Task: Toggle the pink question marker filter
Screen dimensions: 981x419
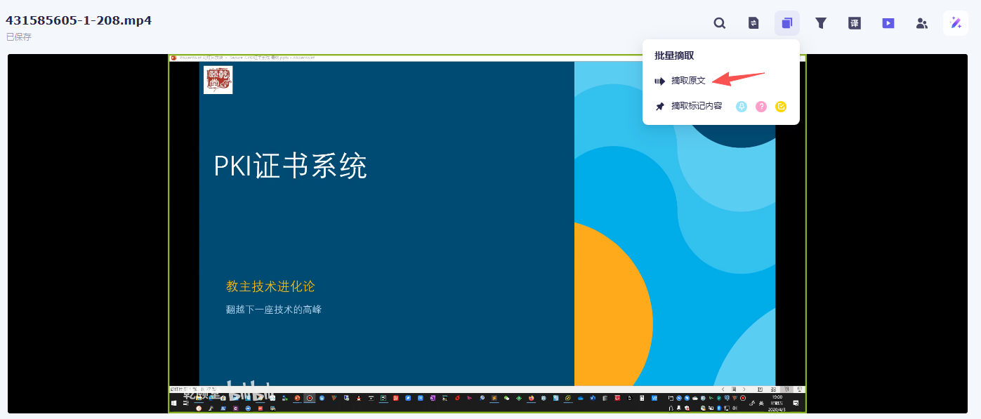Action: point(761,106)
